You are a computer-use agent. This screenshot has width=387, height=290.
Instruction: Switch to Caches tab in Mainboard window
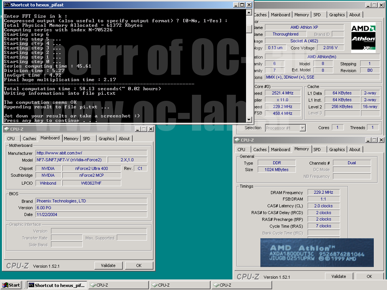(x=29, y=139)
